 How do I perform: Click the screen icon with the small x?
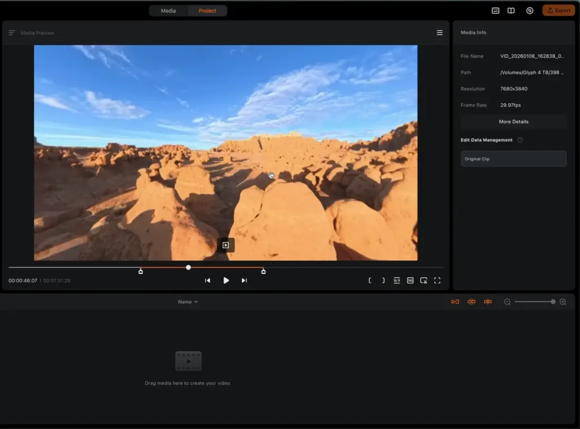pos(424,281)
